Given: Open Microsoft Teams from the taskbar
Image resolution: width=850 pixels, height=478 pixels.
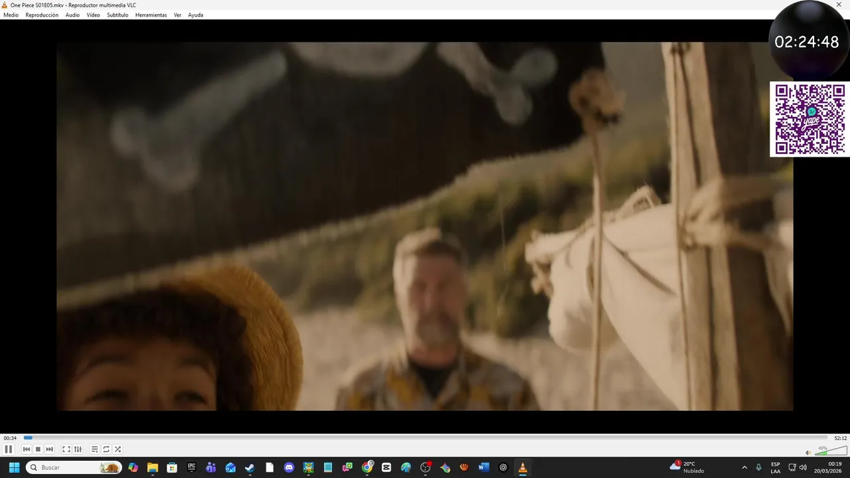Looking at the screenshot, I should (211, 467).
